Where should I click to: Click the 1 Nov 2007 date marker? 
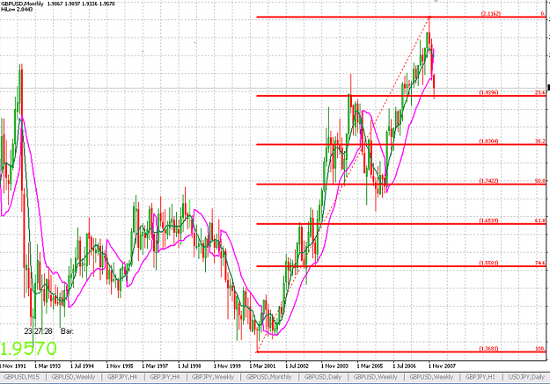coord(442,366)
